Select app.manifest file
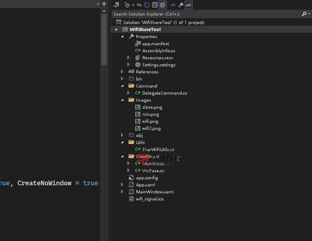 click(x=155, y=44)
